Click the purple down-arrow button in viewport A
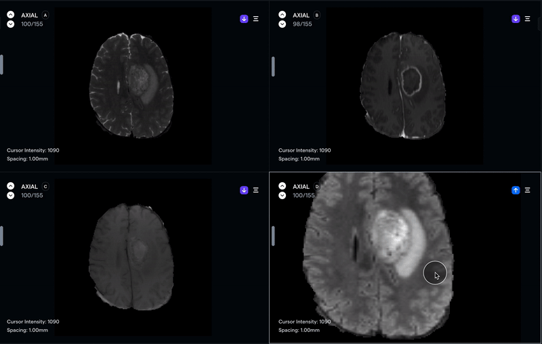The height and width of the screenshot is (344, 542). [244, 19]
